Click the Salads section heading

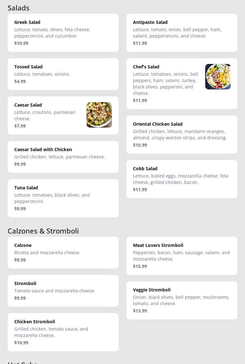tap(18, 8)
